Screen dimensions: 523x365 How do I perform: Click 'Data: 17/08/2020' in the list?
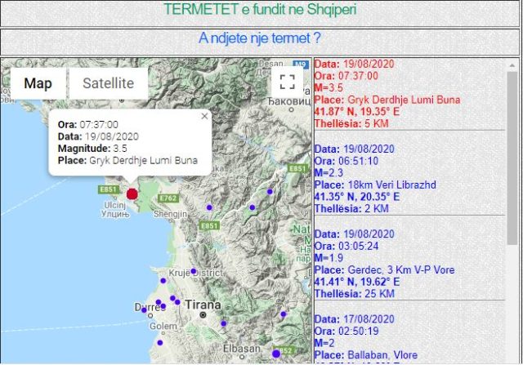click(354, 319)
